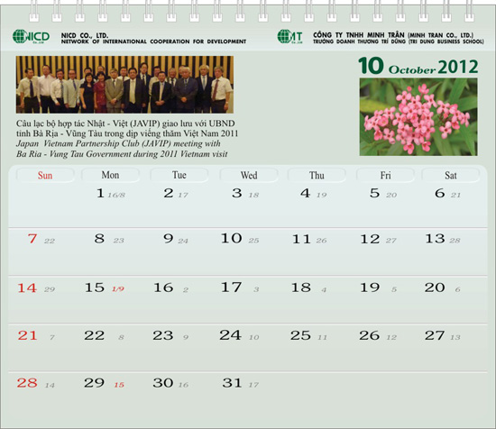Select Monday October 1
The height and width of the screenshot is (429, 496).
[100, 193]
